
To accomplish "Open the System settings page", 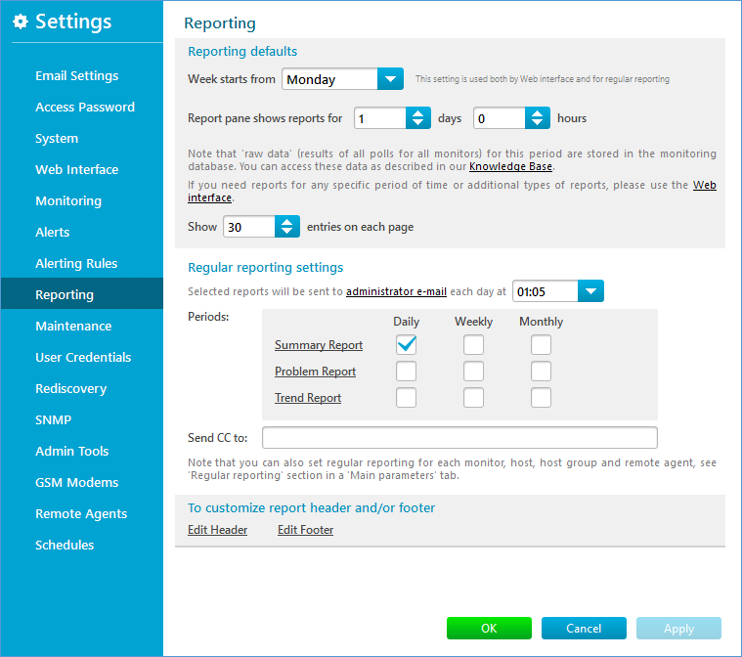I will (57, 138).
